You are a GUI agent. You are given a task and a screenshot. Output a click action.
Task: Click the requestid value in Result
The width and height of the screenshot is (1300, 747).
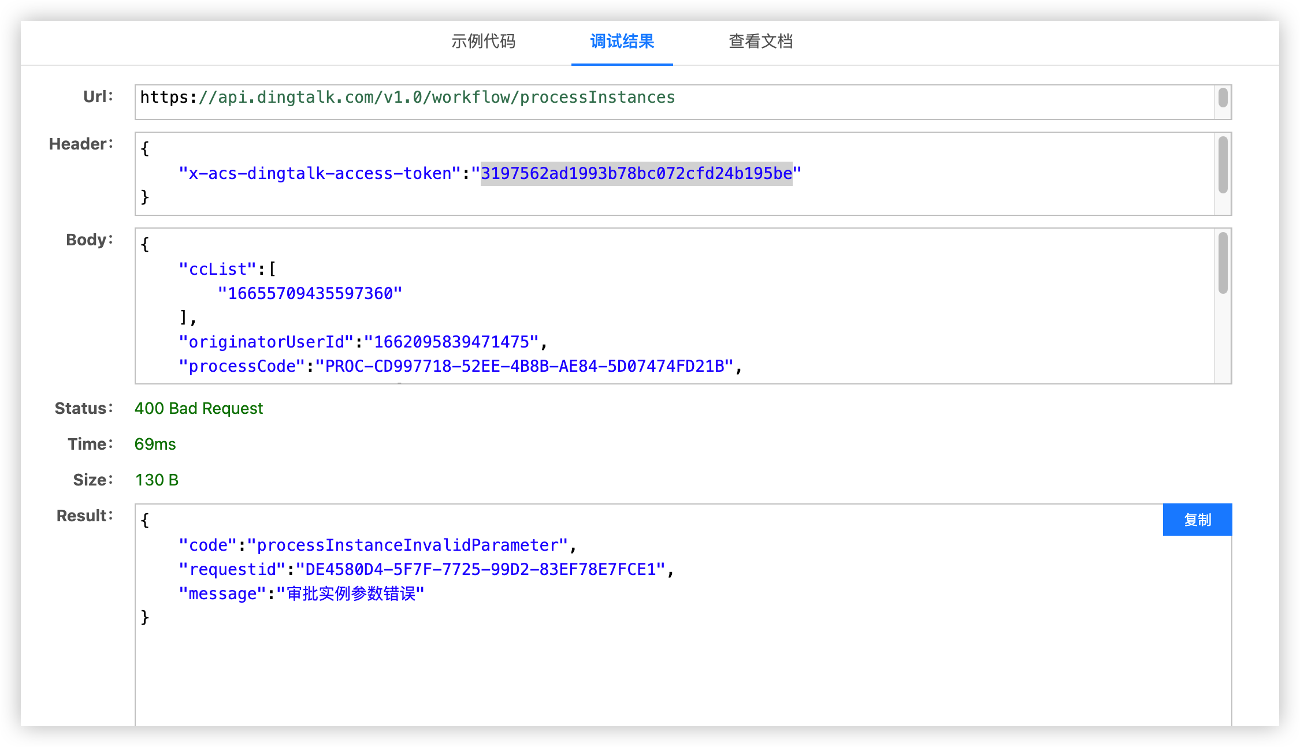click(x=480, y=569)
